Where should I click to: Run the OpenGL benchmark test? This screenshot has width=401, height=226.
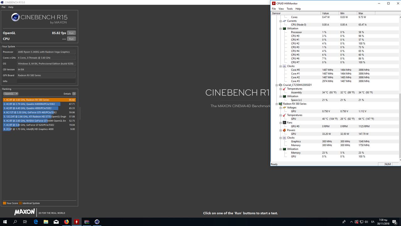(x=71, y=33)
